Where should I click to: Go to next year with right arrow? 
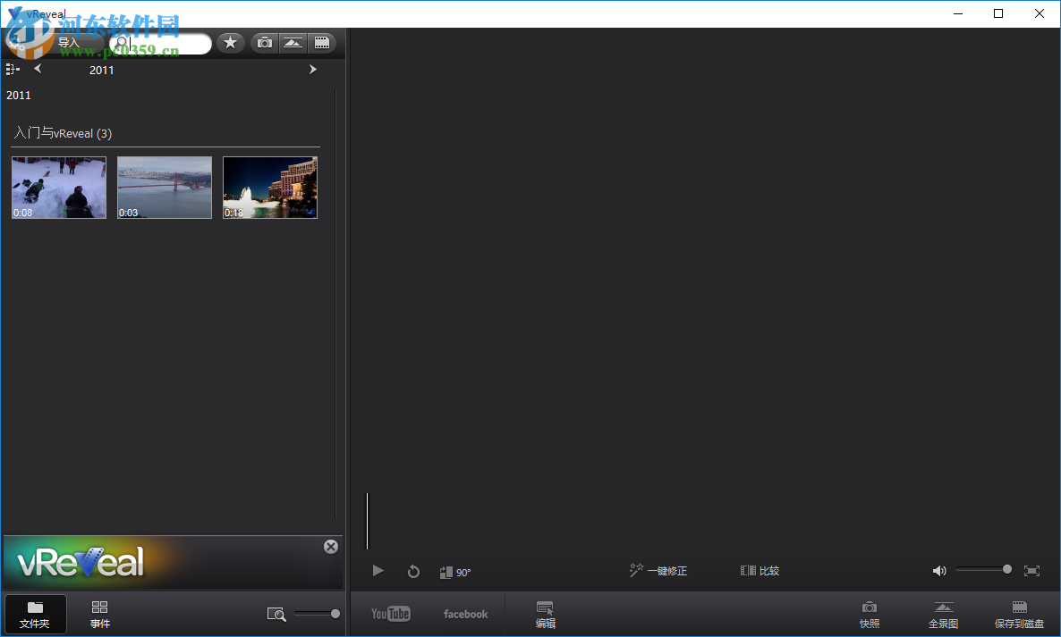(x=312, y=69)
